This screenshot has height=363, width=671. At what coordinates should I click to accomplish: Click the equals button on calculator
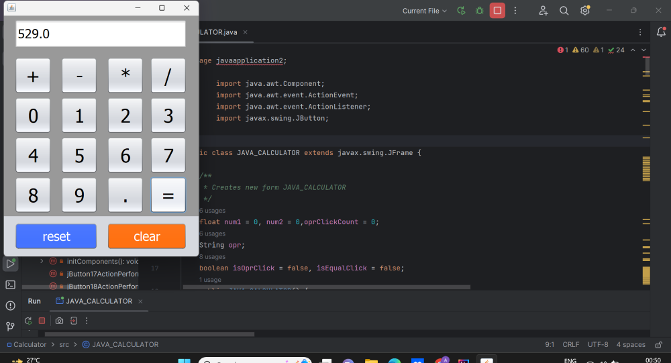point(168,195)
